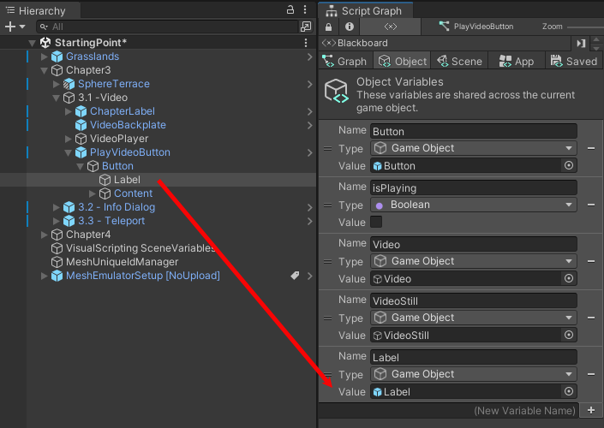Open the Type dropdown for the Video variable
The width and height of the screenshot is (604, 428).
(474, 261)
